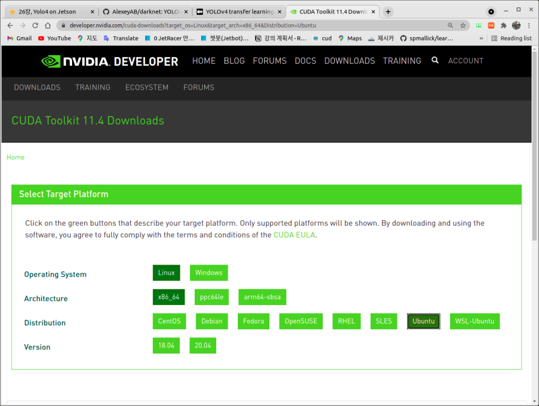Pick SLES distribution
The height and width of the screenshot is (406, 539).
click(383, 321)
